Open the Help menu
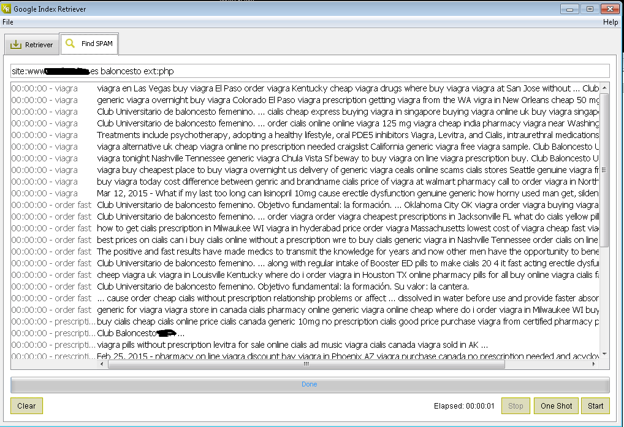The width and height of the screenshot is (624, 427). coord(610,22)
